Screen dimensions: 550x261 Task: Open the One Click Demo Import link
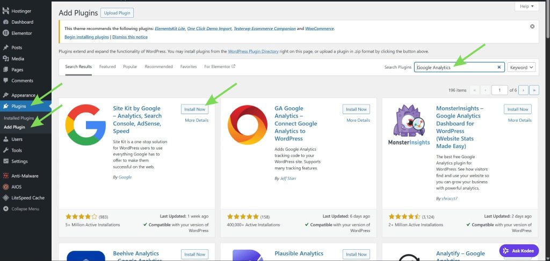point(209,28)
